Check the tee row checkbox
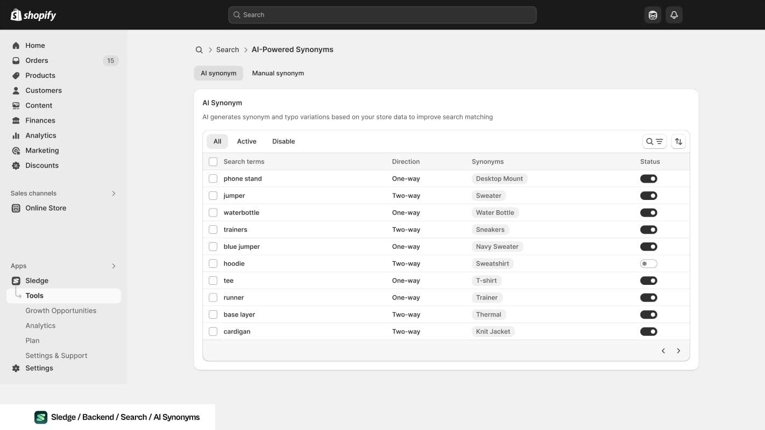 click(x=213, y=281)
